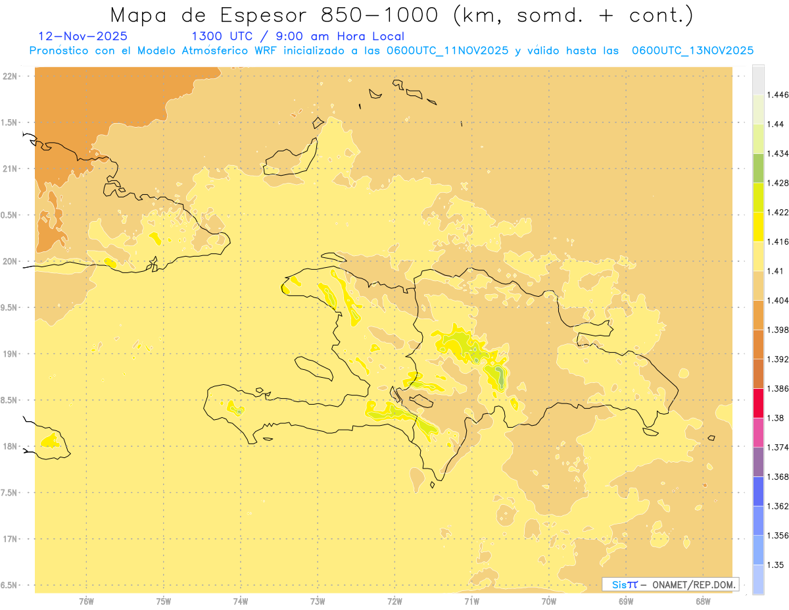
Task: Click the legend value '1.362'
Action: (779, 506)
